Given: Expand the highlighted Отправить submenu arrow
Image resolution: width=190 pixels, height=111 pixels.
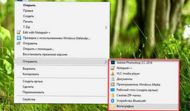Looking at the screenshot, I should (x=106, y=62).
